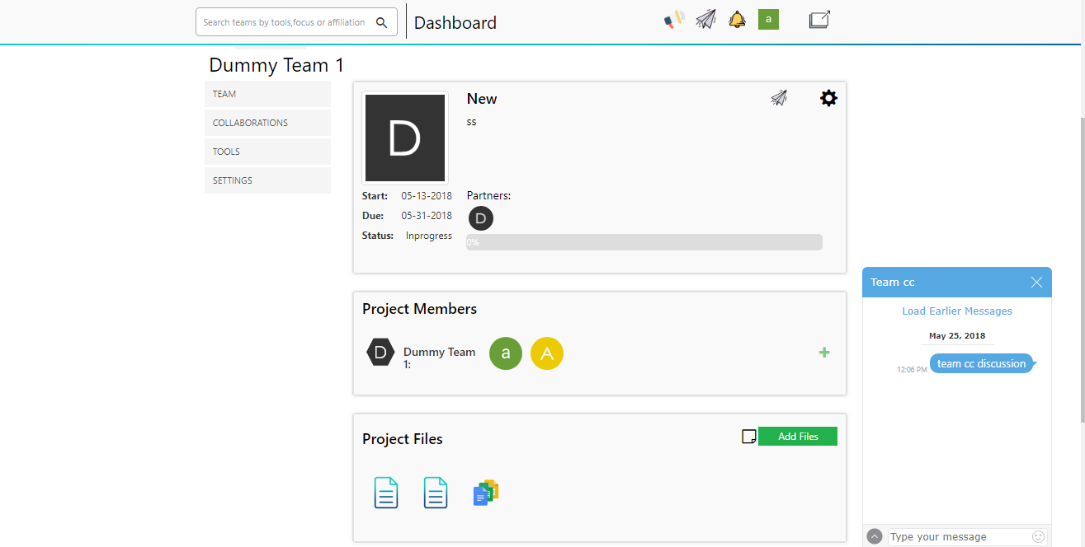Open messages via header paper plane icon
The height and width of the screenshot is (547, 1085).
tap(705, 20)
